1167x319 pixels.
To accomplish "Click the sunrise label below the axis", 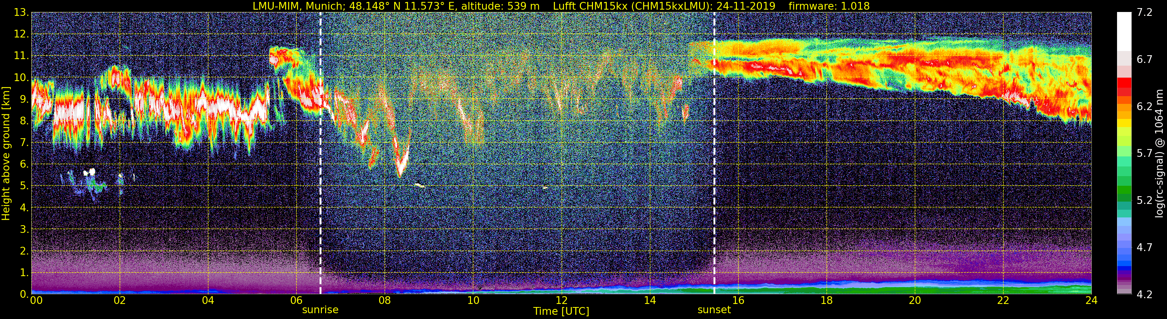I will pyautogui.click(x=320, y=310).
